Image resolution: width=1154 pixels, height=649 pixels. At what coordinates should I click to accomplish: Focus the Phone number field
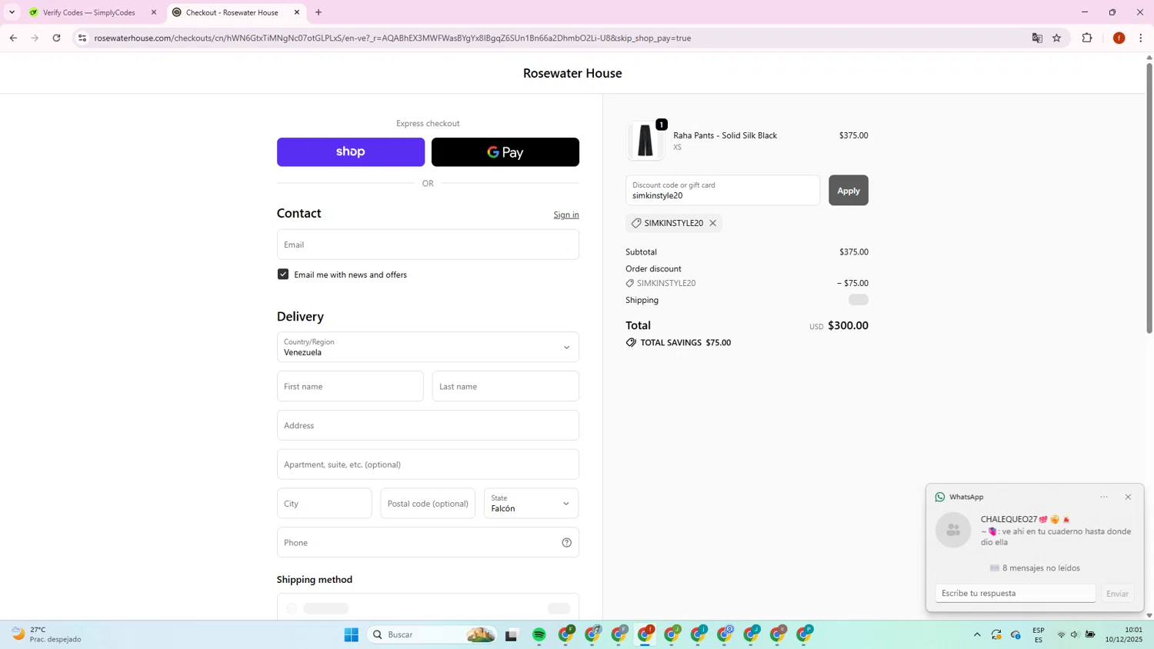coord(428,543)
